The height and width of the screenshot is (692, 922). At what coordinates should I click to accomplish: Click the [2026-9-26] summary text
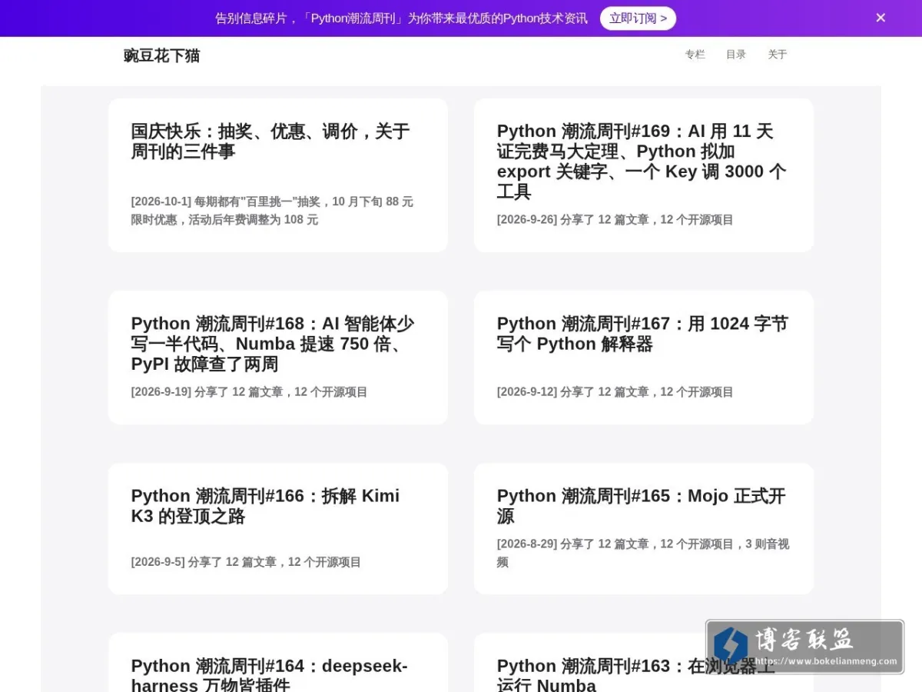click(615, 220)
